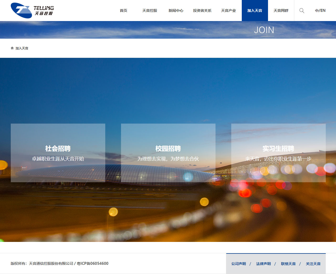The width and height of the screenshot is (336, 274).
Task: Open the 实习生招聘 intern recruitment card
Action: (x=278, y=153)
